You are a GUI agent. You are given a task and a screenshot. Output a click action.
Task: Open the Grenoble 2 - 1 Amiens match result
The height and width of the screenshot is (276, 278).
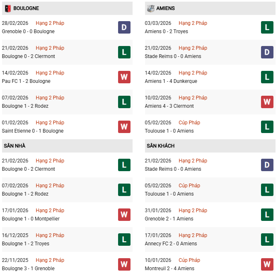(x=169, y=219)
